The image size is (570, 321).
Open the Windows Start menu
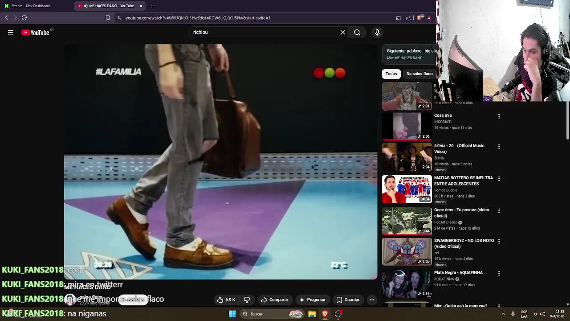232,314
